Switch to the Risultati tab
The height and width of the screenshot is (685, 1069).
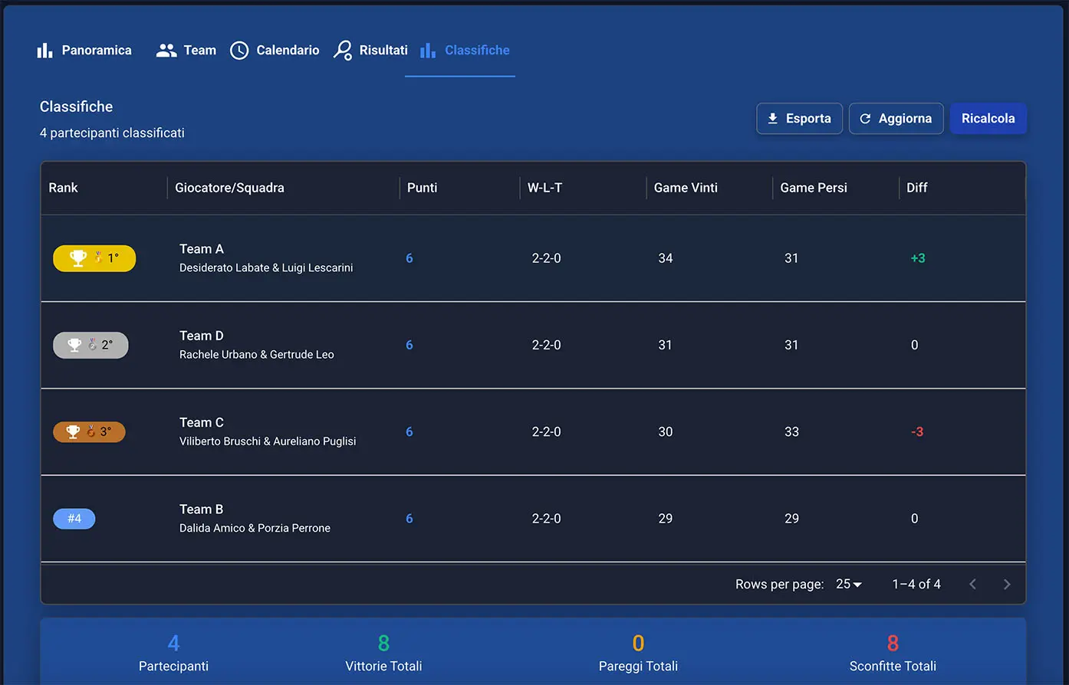tap(383, 51)
